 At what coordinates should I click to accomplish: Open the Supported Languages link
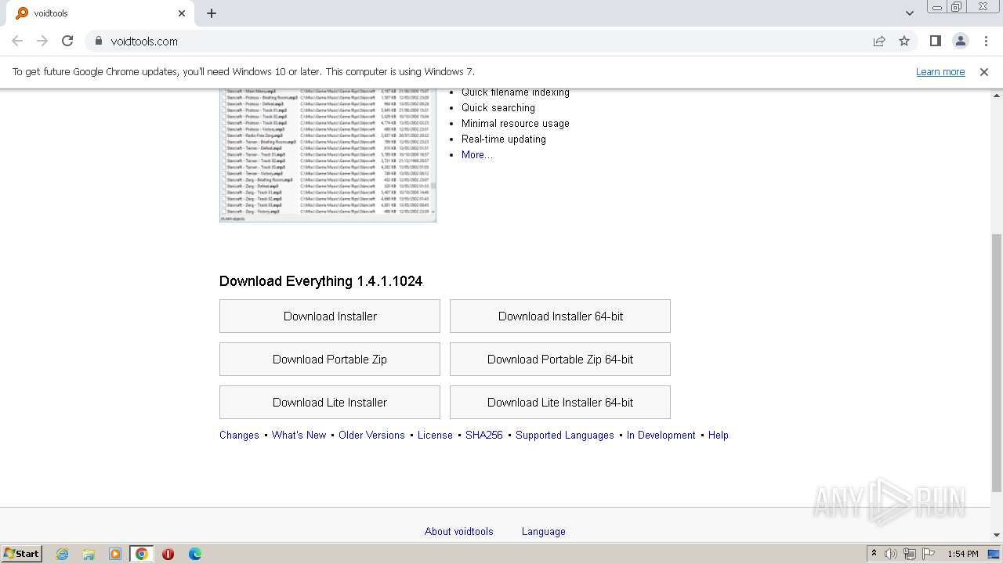(x=565, y=435)
